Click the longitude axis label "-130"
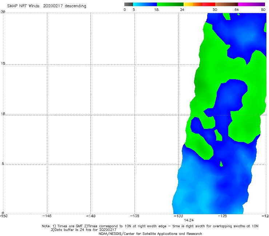 tap(178, 216)
